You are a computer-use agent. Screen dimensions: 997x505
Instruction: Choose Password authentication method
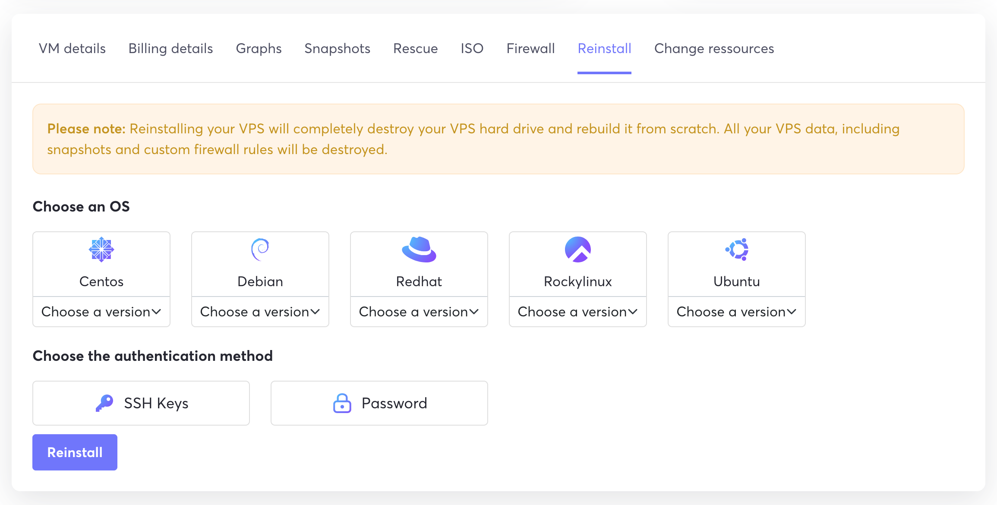point(379,403)
